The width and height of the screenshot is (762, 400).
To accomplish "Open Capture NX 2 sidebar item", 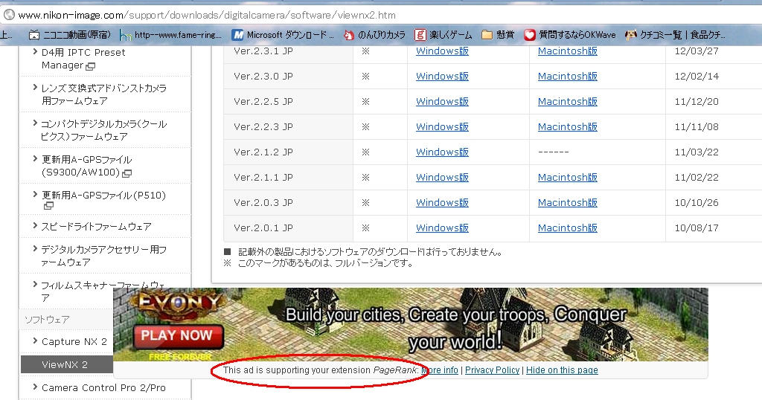I will (74, 341).
